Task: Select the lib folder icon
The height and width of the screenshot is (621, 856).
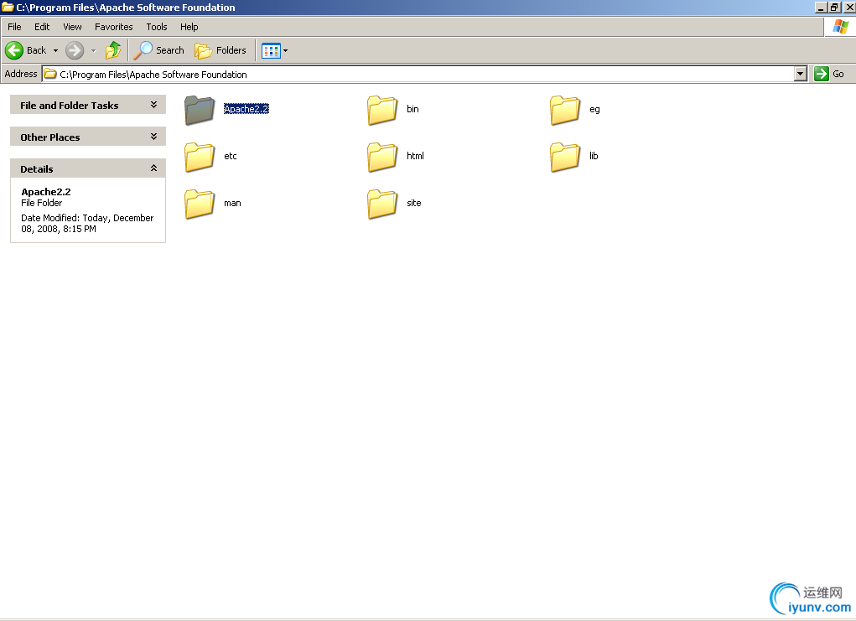Action: [565, 157]
